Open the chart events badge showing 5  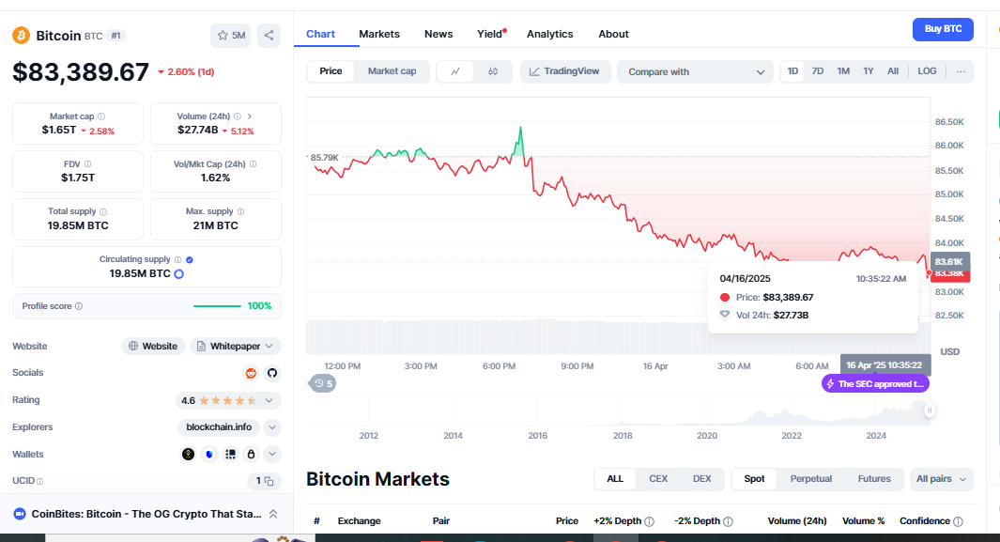[x=323, y=384]
